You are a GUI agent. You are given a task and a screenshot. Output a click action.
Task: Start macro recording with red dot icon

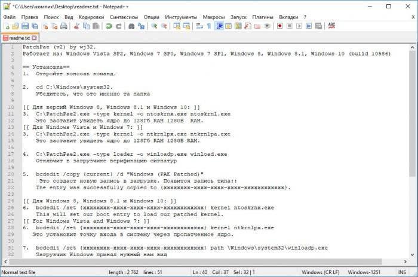click(x=279, y=26)
